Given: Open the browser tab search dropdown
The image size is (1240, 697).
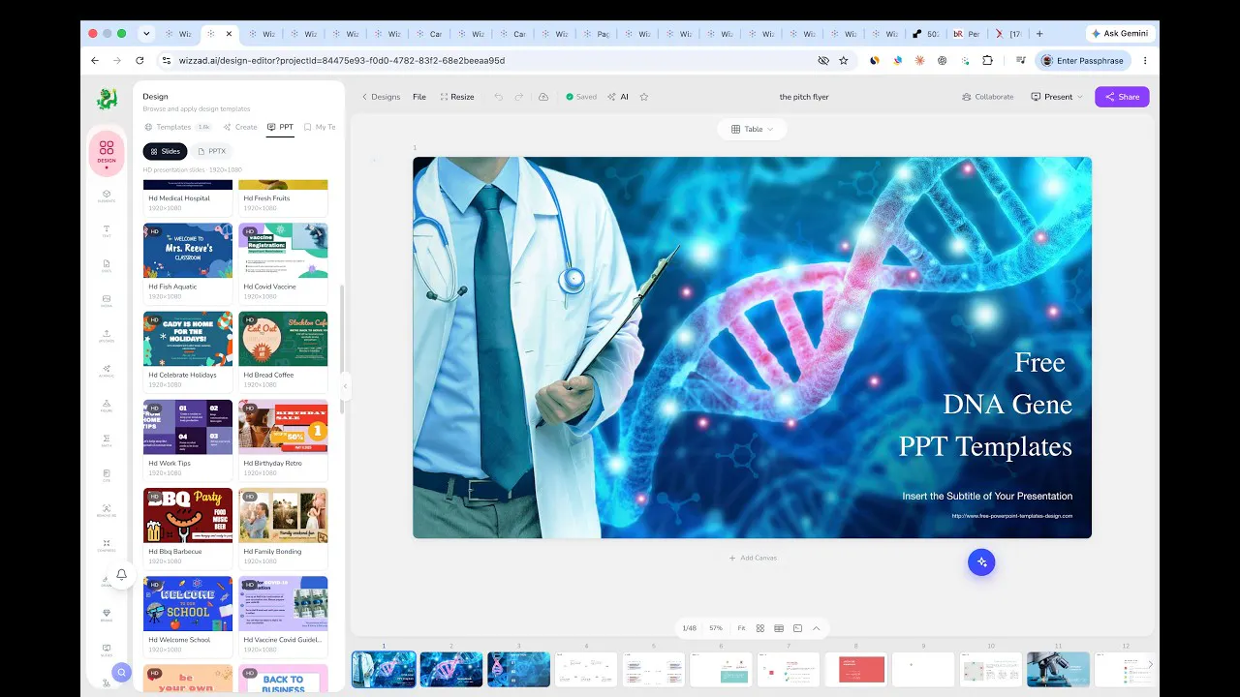Looking at the screenshot, I should tap(146, 33).
